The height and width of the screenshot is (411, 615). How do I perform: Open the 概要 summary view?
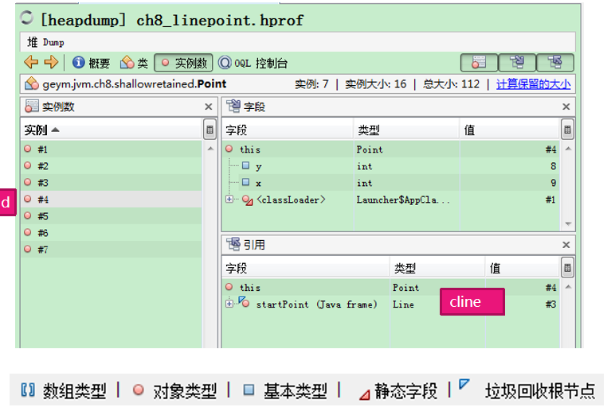[x=92, y=63]
